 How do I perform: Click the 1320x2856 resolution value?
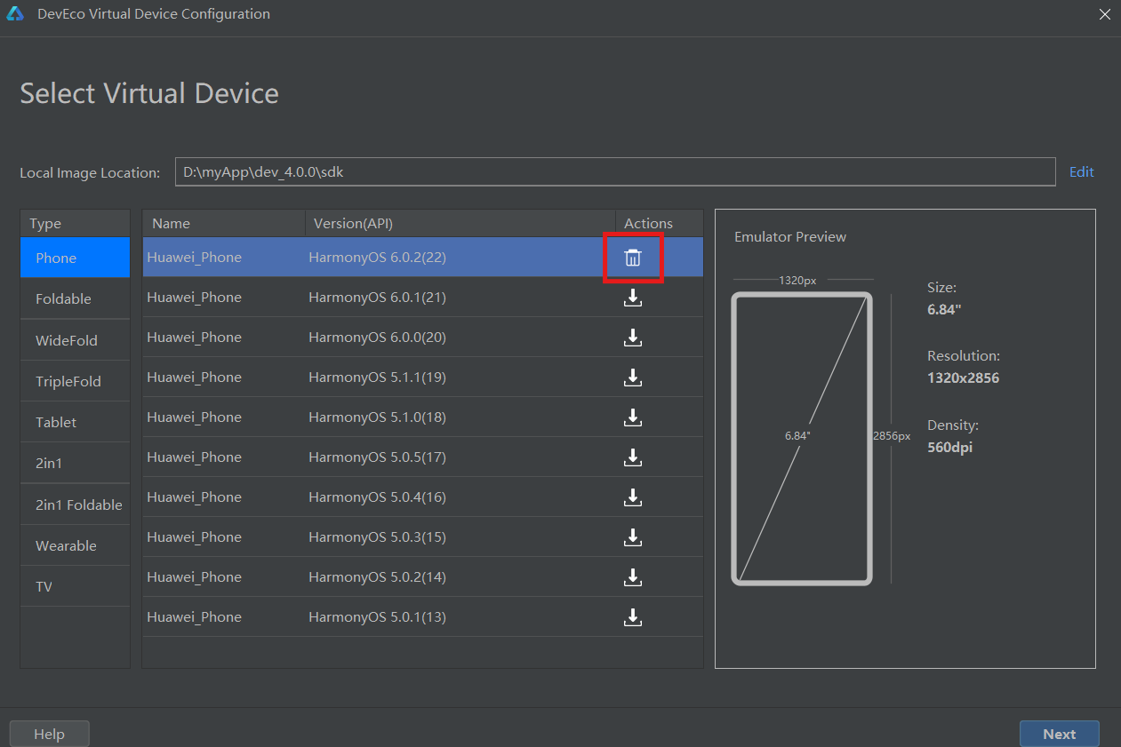click(963, 377)
